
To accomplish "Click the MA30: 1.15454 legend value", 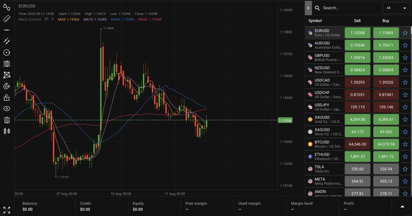I will click(x=122, y=19).
